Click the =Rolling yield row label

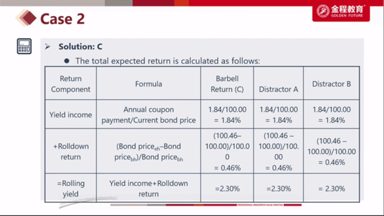(71, 188)
